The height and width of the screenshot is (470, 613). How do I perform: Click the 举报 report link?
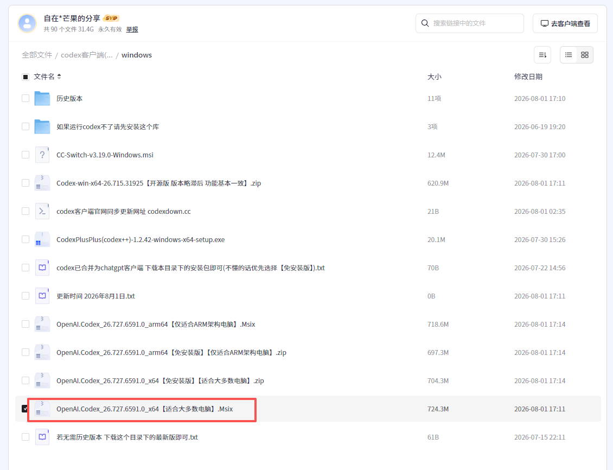click(x=132, y=29)
